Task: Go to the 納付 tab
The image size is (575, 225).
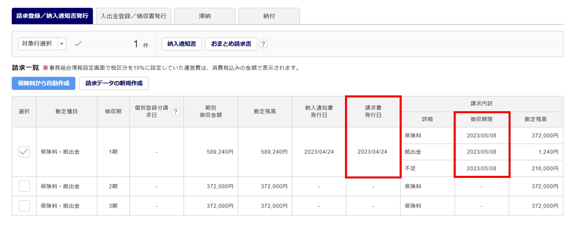Action: point(269,16)
